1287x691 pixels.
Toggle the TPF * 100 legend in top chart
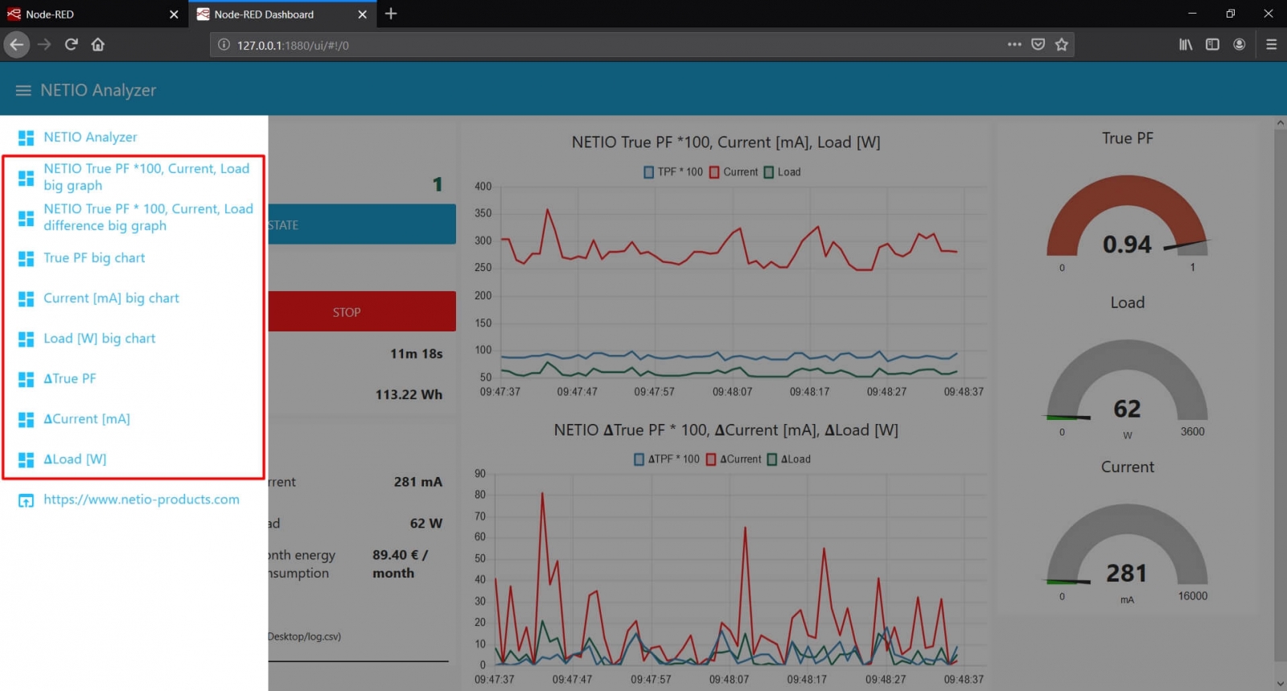tap(673, 172)
